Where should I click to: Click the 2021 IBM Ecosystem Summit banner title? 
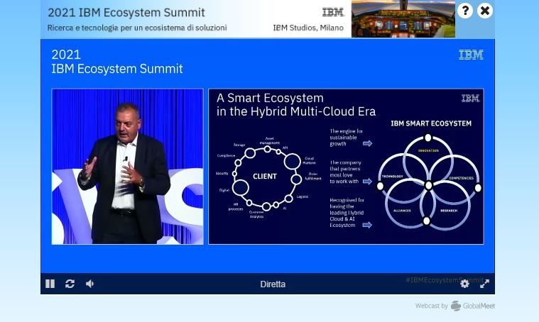126,13
